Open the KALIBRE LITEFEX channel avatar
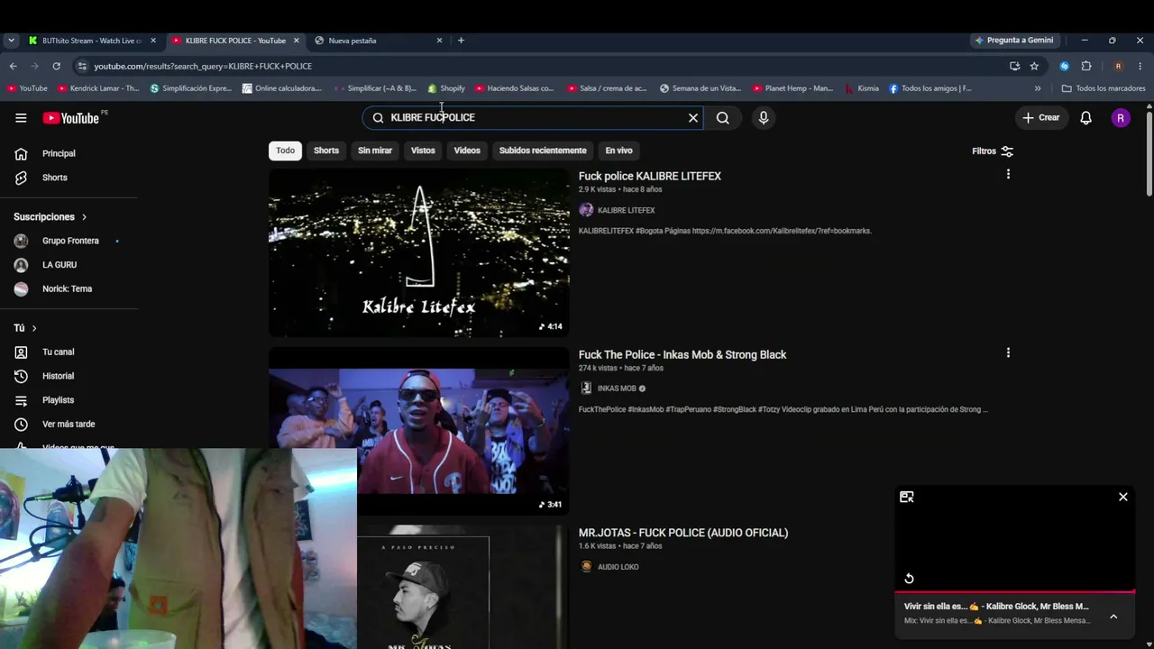Viewport: 1154px width, 649px height. click(586, 210)
